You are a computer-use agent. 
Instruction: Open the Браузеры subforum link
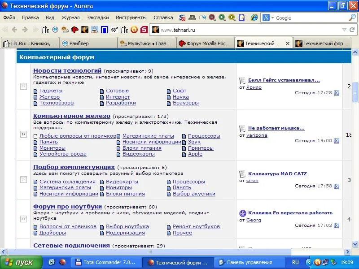pos(186,103)
